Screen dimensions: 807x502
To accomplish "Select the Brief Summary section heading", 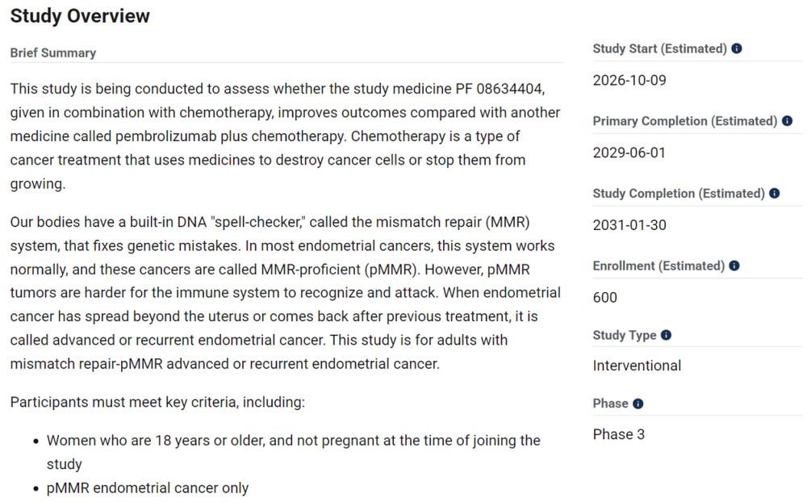I will click(x=53, y=53).
